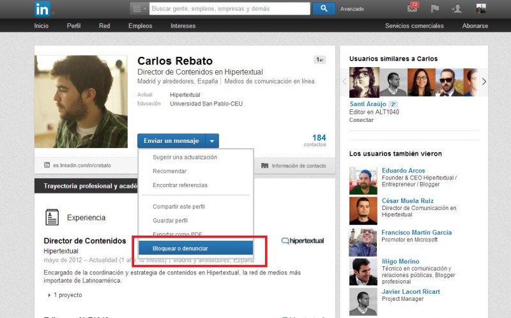The image size is (511, 318).
Task: Open Información de contacto tab
Action: [x=299, y=166]
